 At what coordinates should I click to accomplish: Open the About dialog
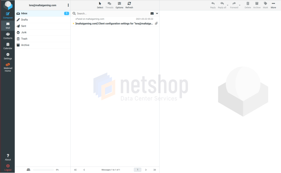8,158
